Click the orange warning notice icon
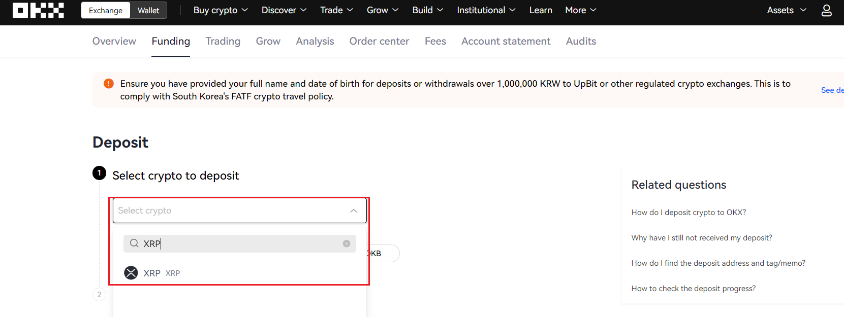 (x=109, y=84)
